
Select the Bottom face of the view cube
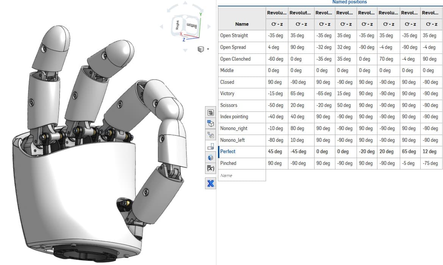pos(191,26)
